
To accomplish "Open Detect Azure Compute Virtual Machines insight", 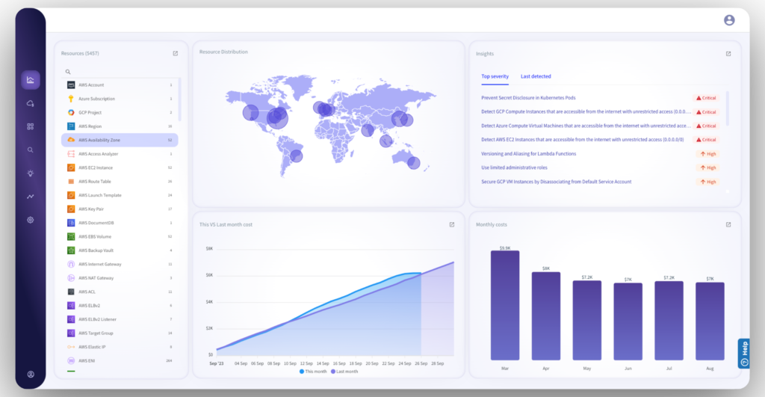I will click(586, 126).
